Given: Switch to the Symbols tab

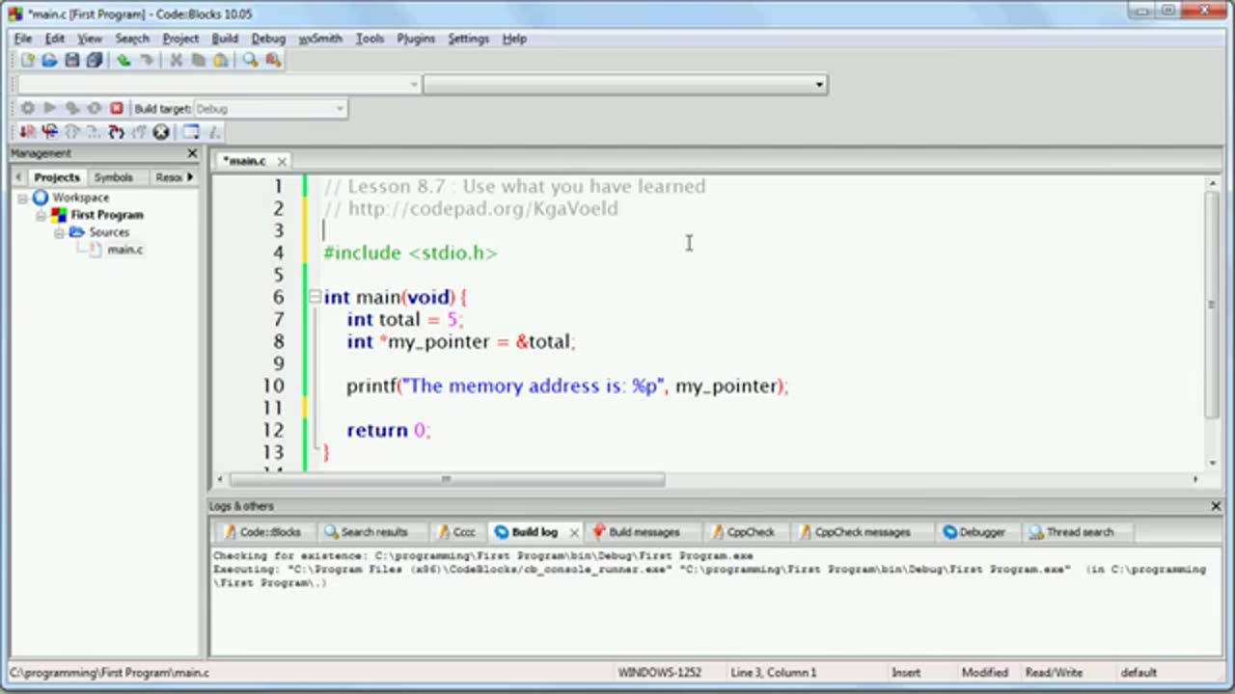Looking at the screenshot, I should [113, 177].
